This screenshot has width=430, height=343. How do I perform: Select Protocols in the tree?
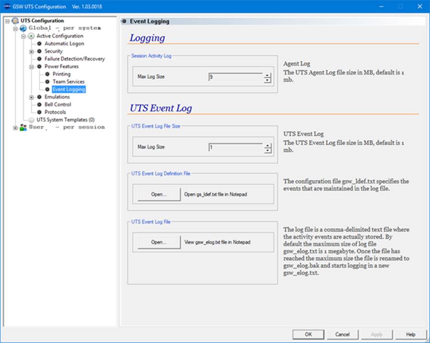[x=55, y=112]
